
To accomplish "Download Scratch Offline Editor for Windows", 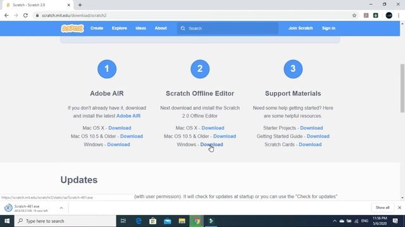I will 211,144.
